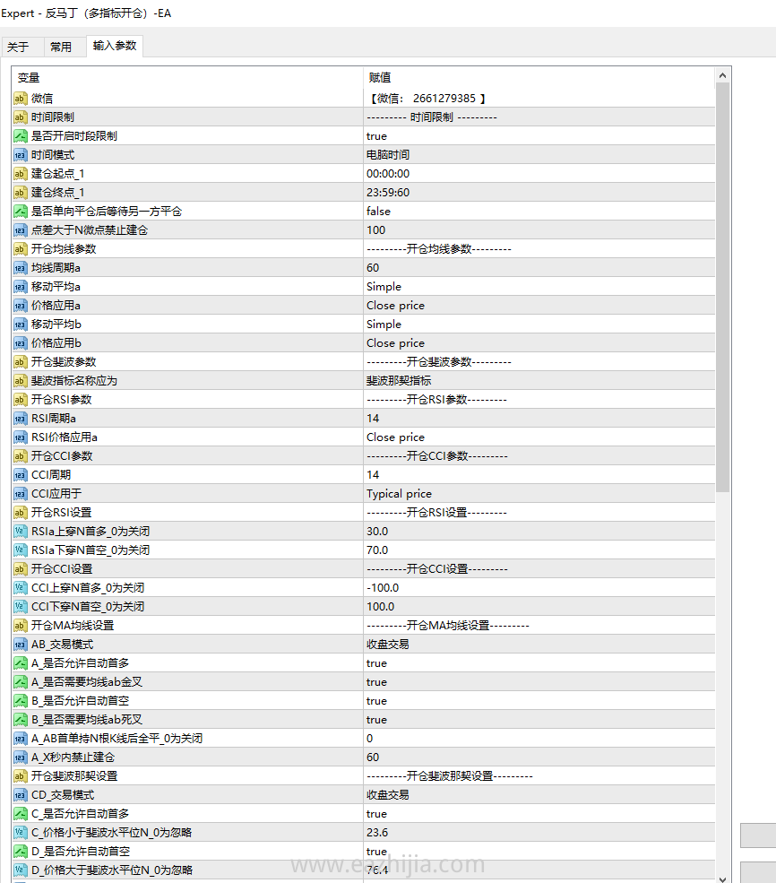This screenshot has width=776, height=883.
Task: Click the integer icon beside 时间模式
Action: (21, 155)
